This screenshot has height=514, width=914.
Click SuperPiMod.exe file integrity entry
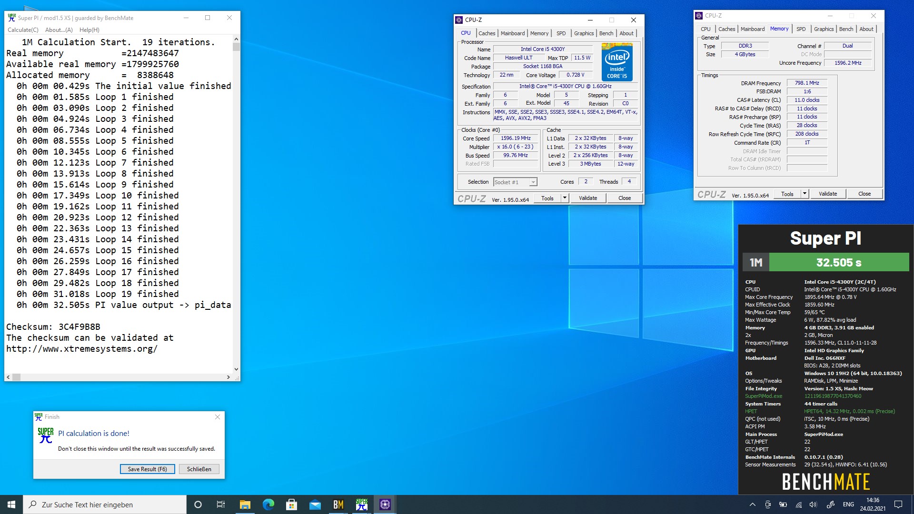(x=764, y=396)
